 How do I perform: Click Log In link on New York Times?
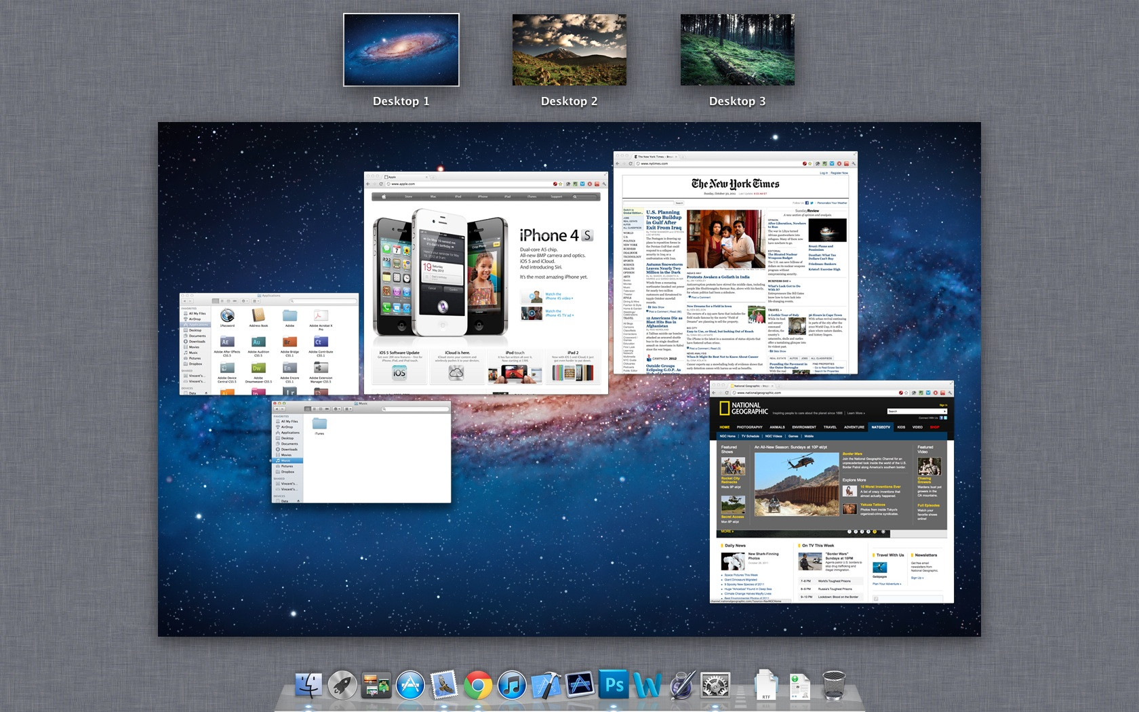(824, 173)
